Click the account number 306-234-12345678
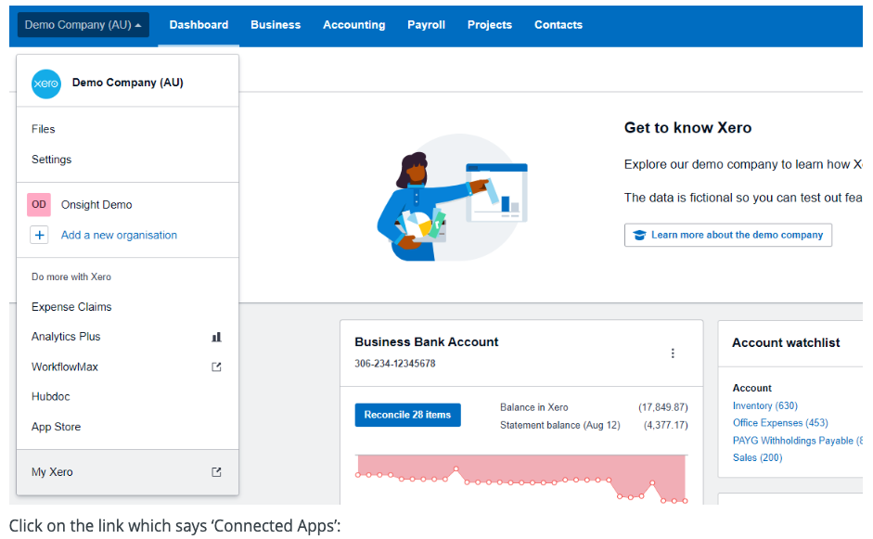The height and width of the screenshot is (539, 873). [x=395, y=364]
